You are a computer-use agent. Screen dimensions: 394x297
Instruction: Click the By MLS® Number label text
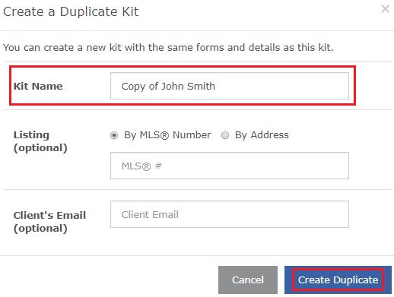coord(167,135)
